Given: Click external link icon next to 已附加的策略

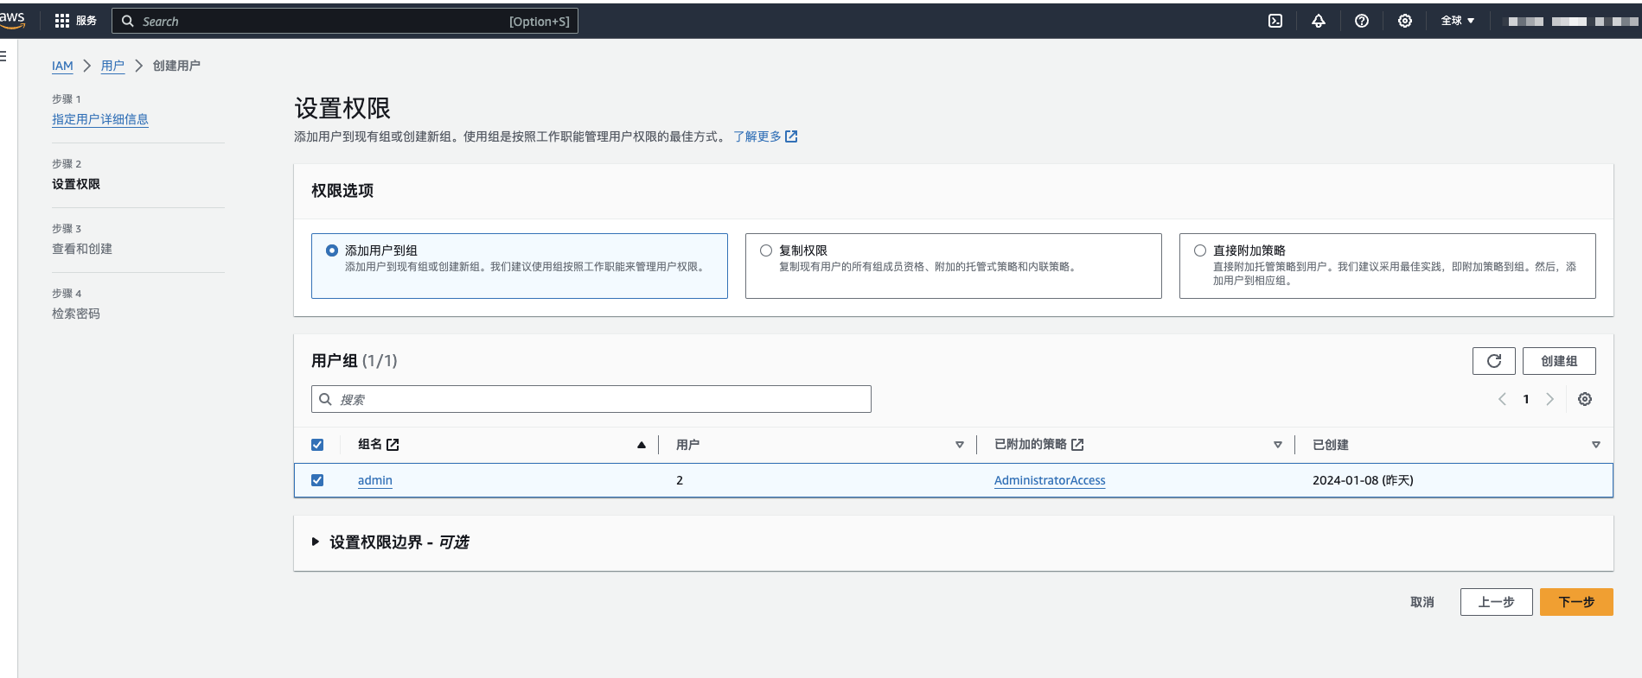Looking at the screenshot, I should click(1077, 445).
